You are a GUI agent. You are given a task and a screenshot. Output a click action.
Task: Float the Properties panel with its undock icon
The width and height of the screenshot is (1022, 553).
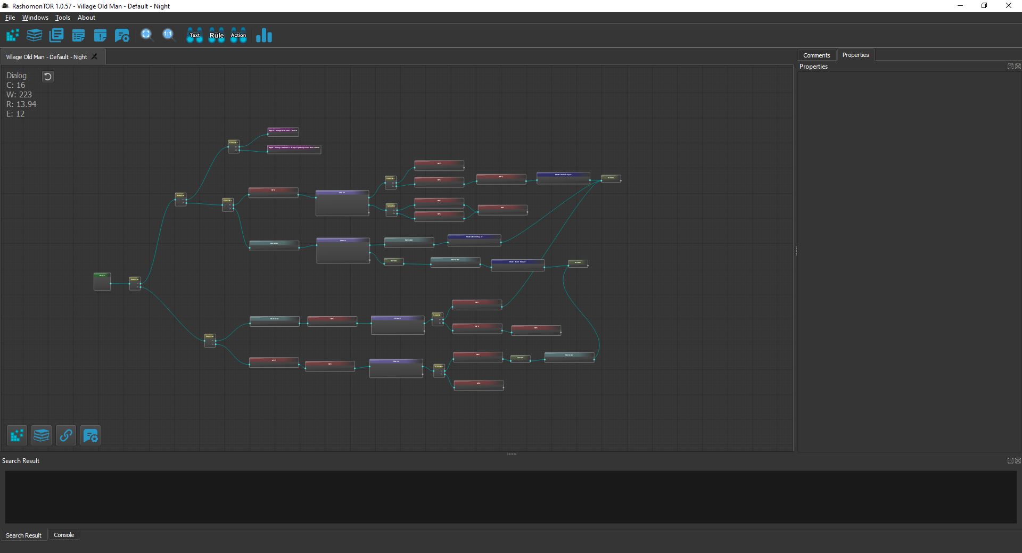pos(1010,67)
